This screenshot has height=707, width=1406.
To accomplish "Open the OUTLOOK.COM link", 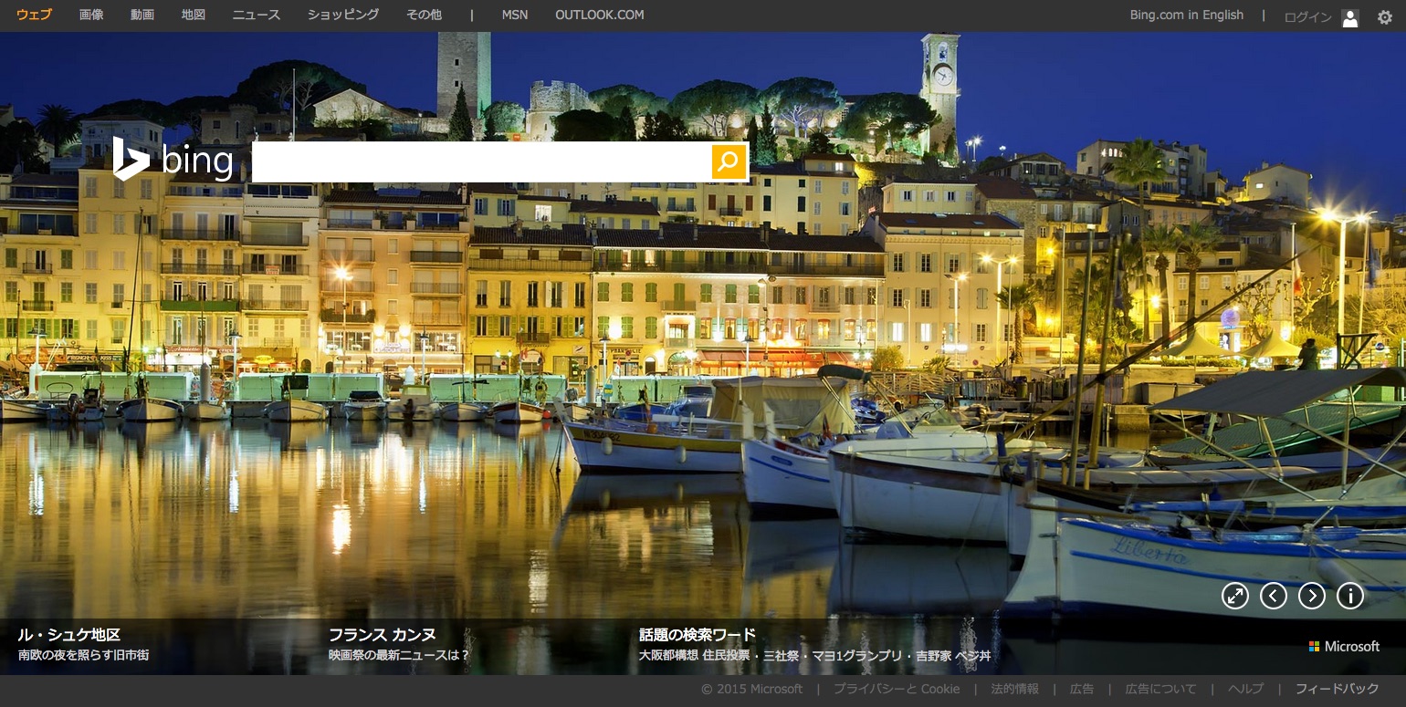I will tap(599, 16).
